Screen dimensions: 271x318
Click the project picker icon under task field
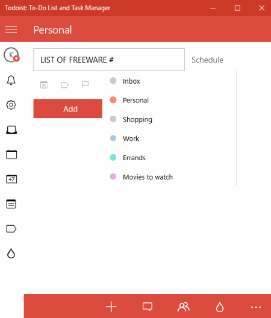pyautogui.click(x=44, y=85)
